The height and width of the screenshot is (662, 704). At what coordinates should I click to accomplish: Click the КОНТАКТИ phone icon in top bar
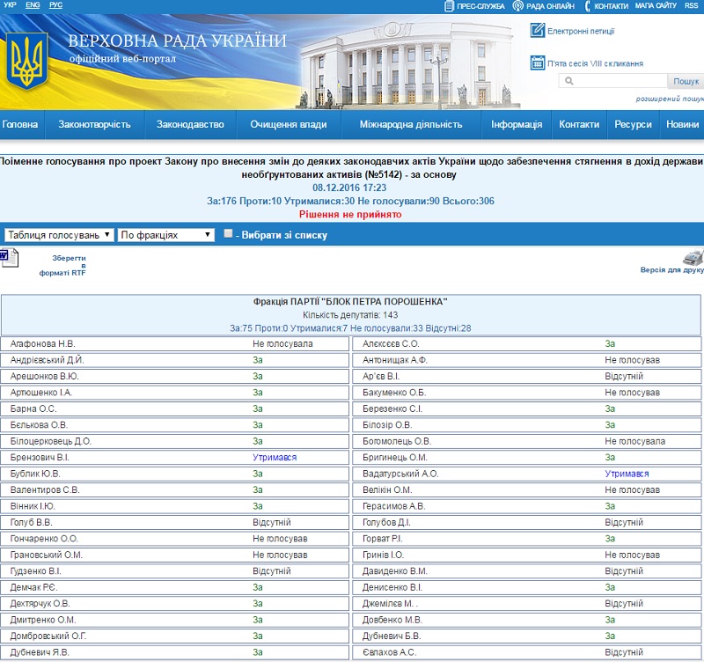click(586, 6)
